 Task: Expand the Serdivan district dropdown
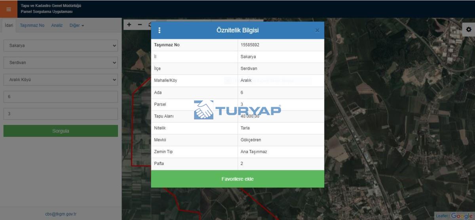pos(61,63)
